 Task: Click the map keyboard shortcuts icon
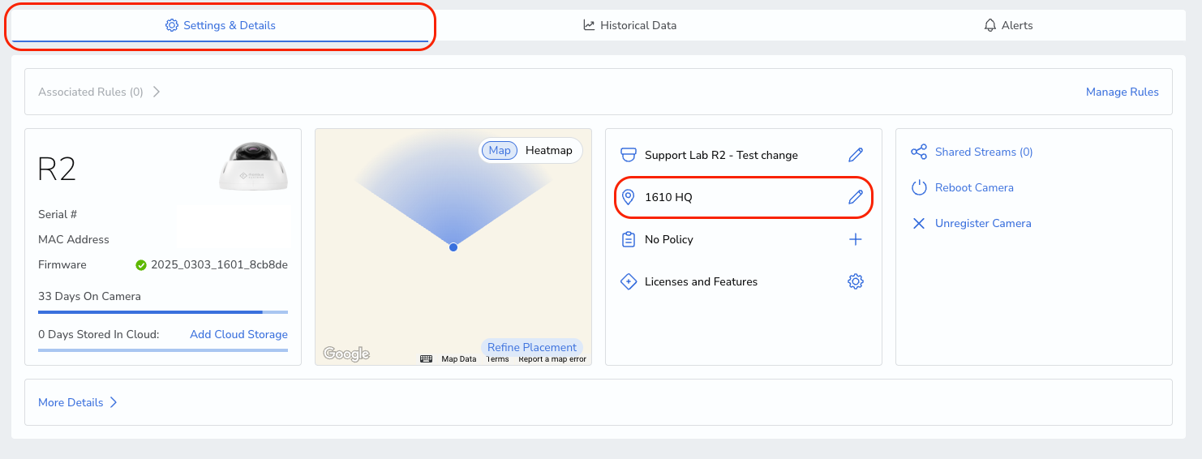pyautogui.click(x=426, y=359)
